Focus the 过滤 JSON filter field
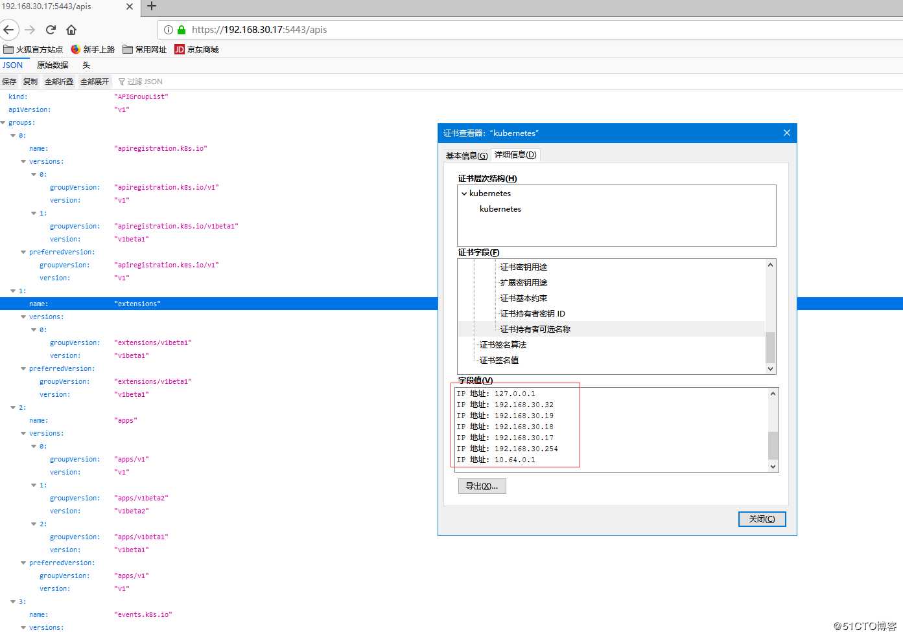Viewport: 903px width, 637px height. pos(145,82)
